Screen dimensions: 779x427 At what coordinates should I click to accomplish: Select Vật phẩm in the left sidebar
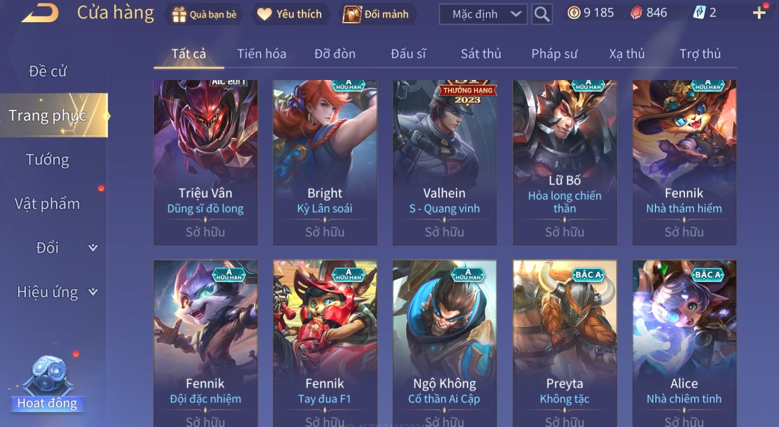click(48, 204)
